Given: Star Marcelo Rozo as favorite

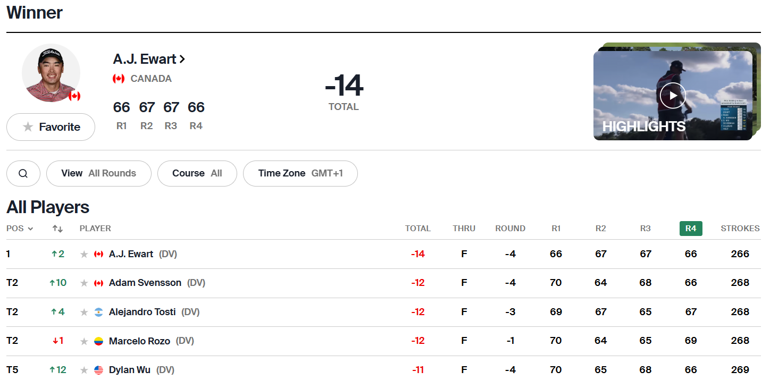Looking at the screenshot, I should click(84, 341).
